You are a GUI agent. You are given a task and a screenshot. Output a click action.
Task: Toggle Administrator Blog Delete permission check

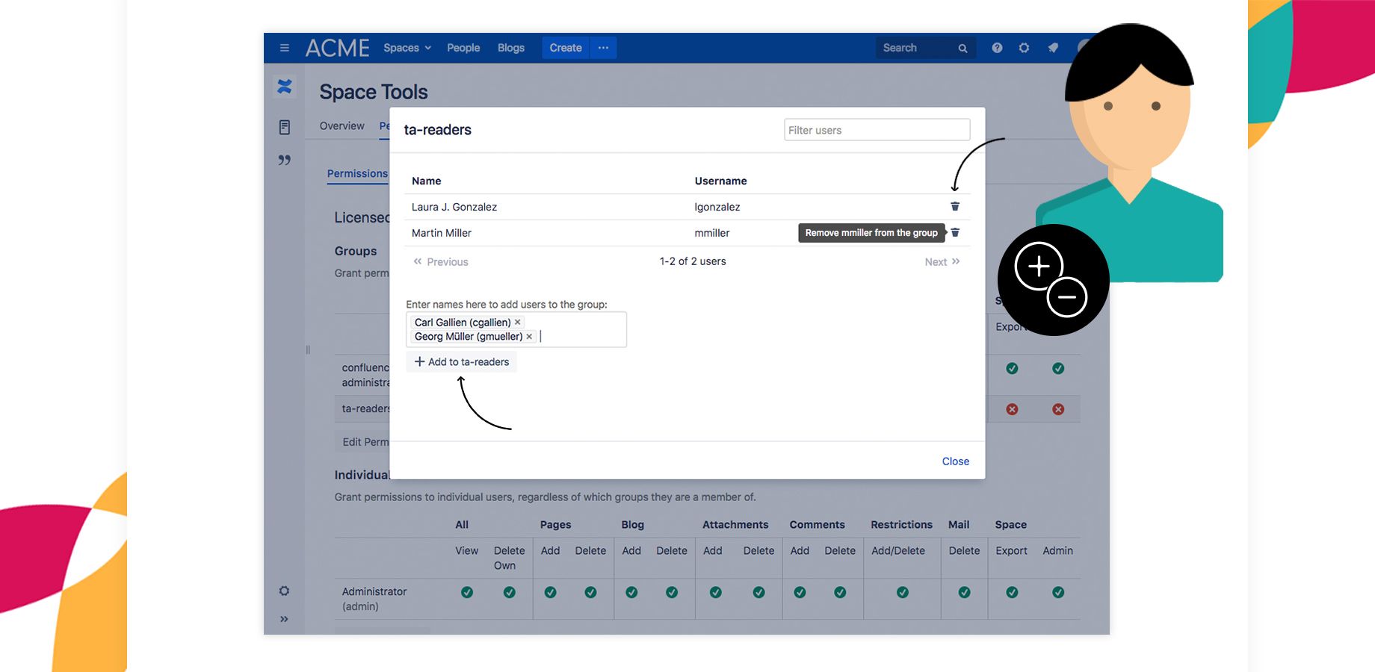click(672, 592)
